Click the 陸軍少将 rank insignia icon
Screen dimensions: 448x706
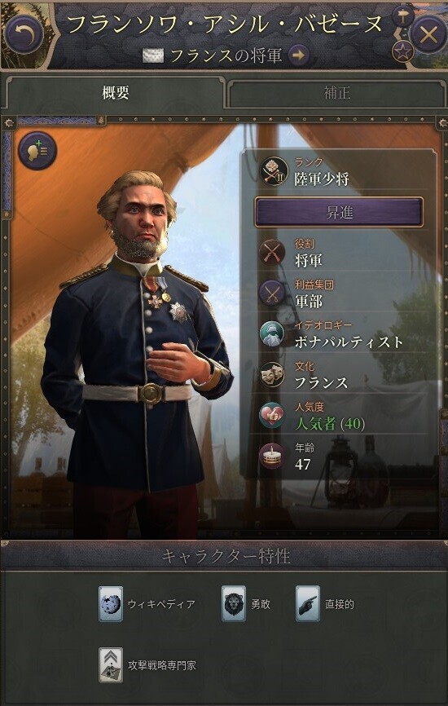(x=274, y=171)
